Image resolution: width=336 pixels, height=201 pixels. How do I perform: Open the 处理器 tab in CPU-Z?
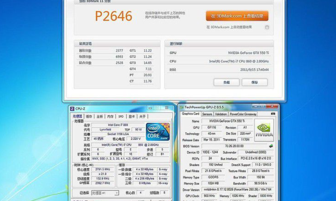coord(78,116)
